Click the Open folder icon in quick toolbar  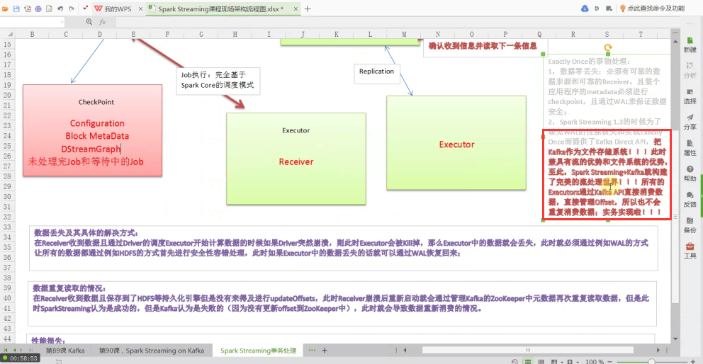6,8
